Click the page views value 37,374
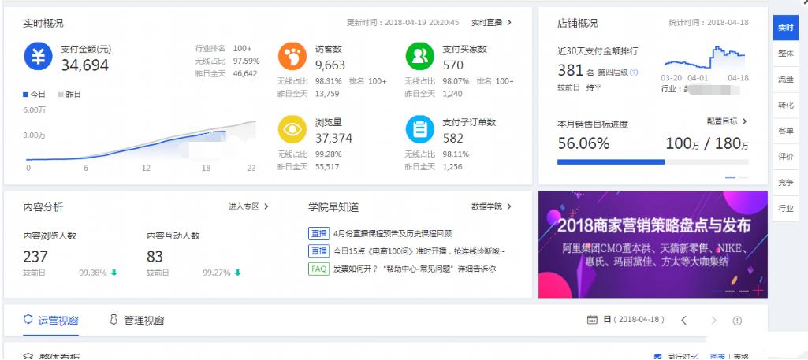Image resolution: width=808 pixels, height=360 pixels. 334,139
